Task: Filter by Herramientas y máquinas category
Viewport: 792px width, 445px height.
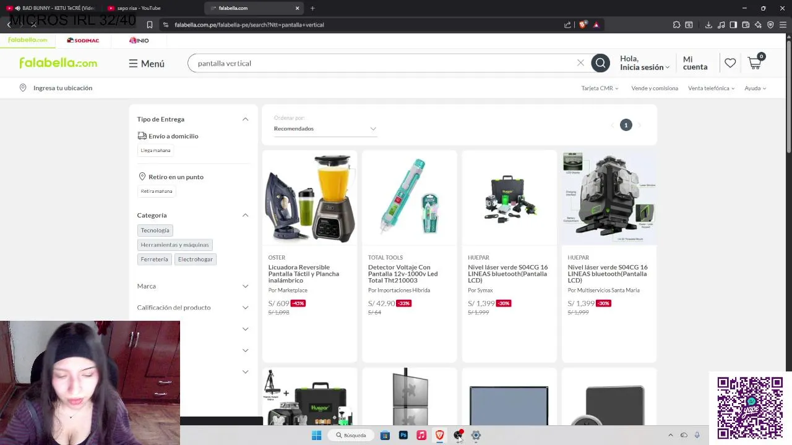Action: [174, 245]
